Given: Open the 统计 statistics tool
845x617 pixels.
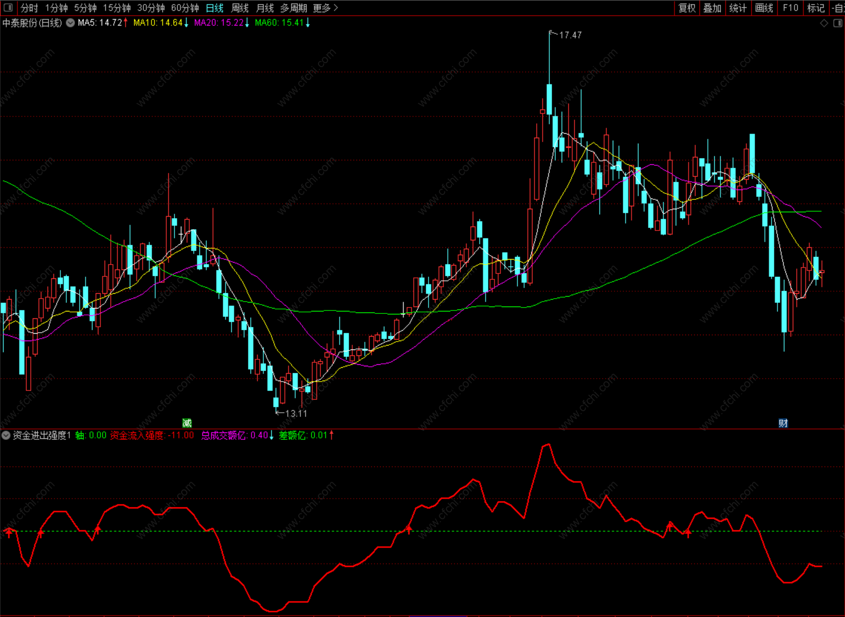Looking at the screenshot, I should pyautogui.click(x=738, y=8).
